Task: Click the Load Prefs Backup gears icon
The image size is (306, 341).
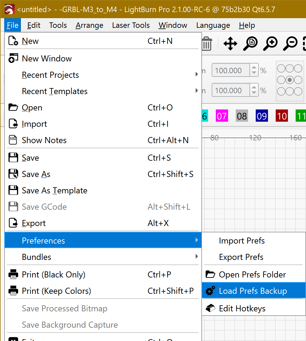Action: coord(210,291)
